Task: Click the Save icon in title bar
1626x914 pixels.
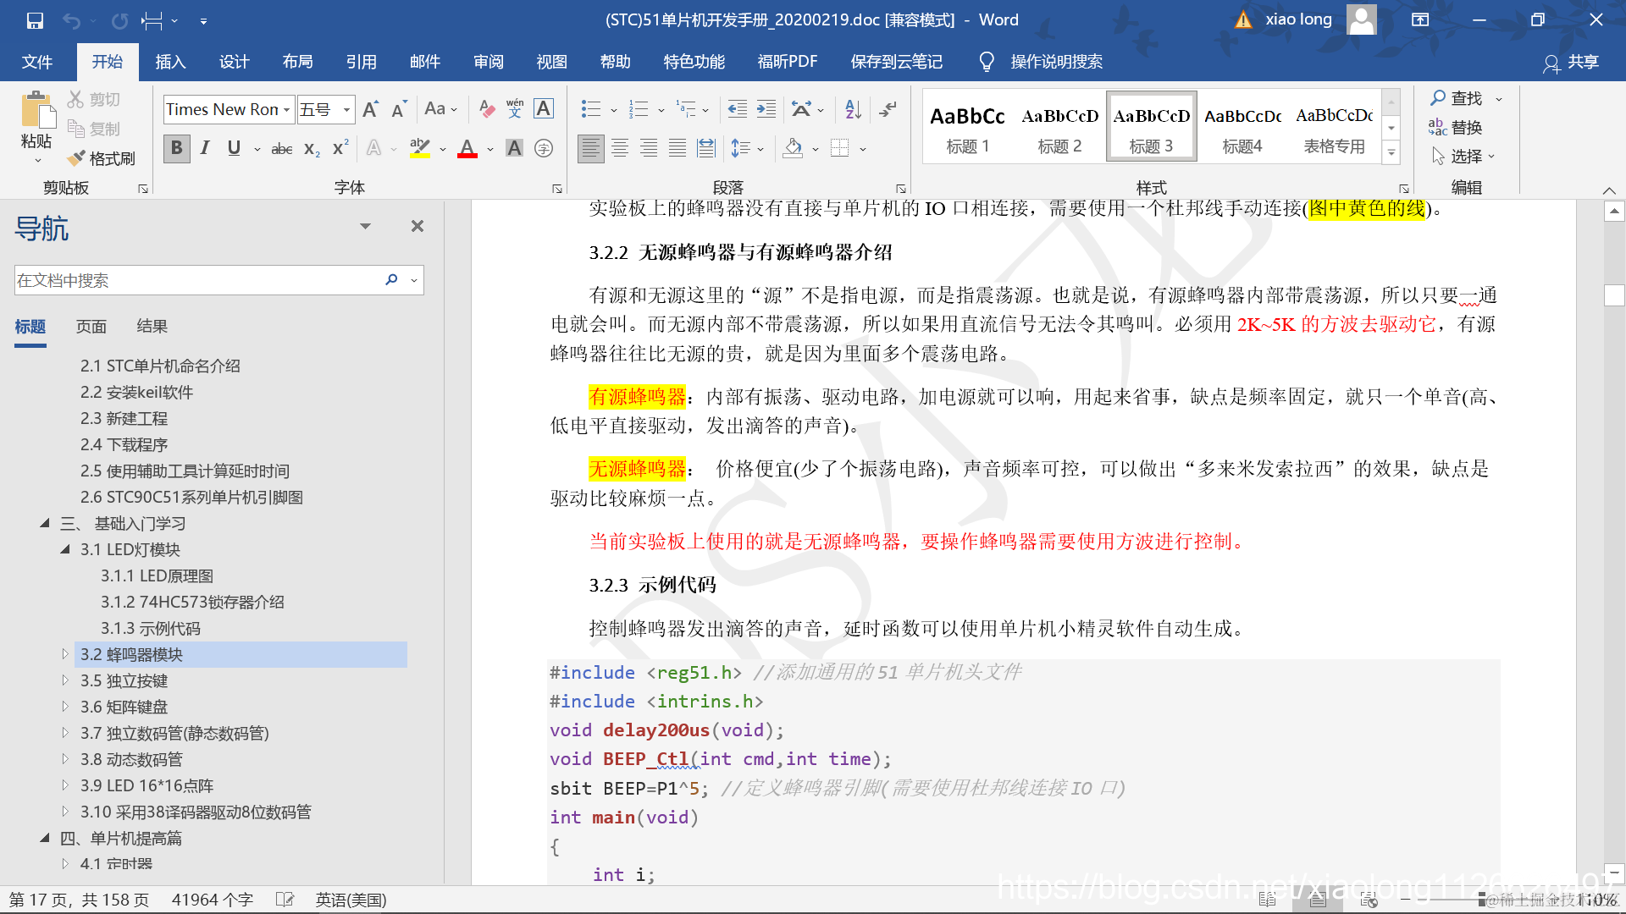Action: 35,20
